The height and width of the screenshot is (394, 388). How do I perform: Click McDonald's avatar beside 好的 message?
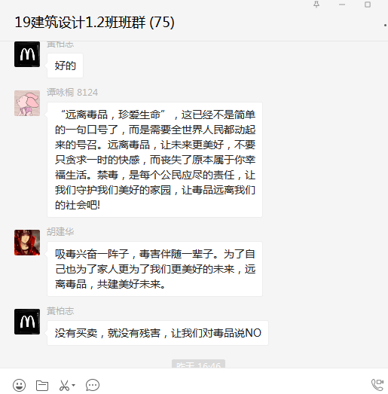click(x=27, y=54)
